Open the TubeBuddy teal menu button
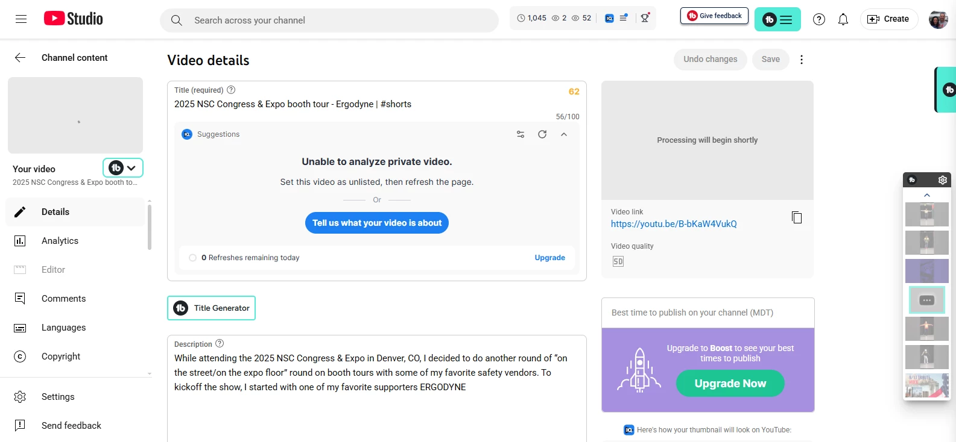The image size is (956, 442). tap(777, 20)
